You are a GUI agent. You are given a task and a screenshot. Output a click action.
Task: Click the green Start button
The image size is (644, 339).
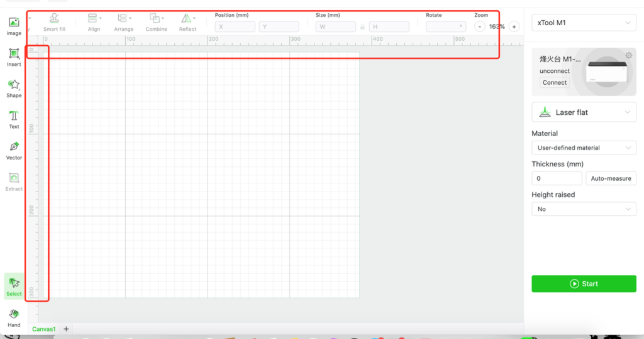click(584, 284)
